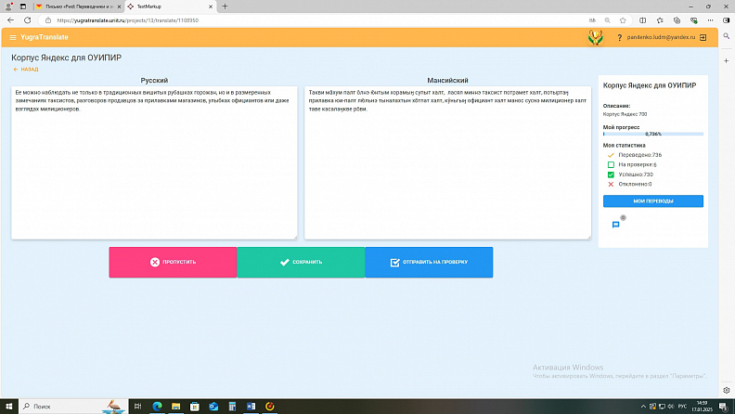Open browser split screen icon
Screen dimensions: 735x414
(x=642, y=20)
